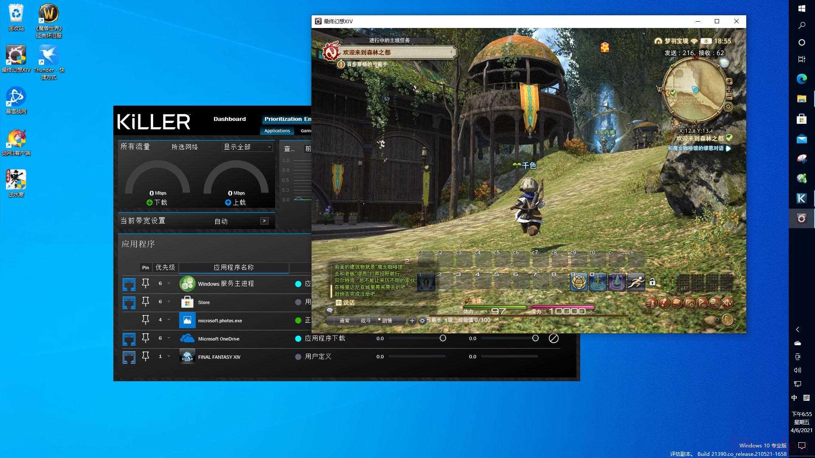Expand priority dropdown for Store row
This screenshot has width=815, height=458.
click(169, 302)
